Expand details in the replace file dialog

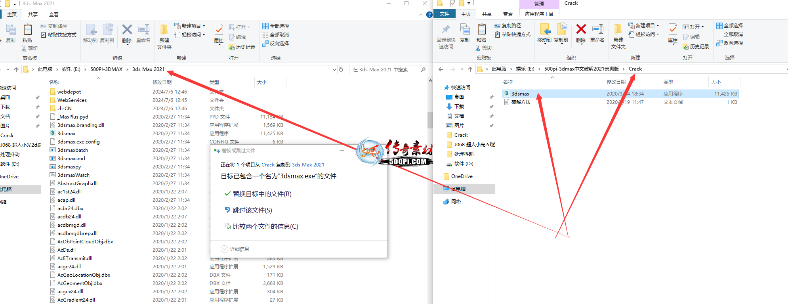[235, 249]
